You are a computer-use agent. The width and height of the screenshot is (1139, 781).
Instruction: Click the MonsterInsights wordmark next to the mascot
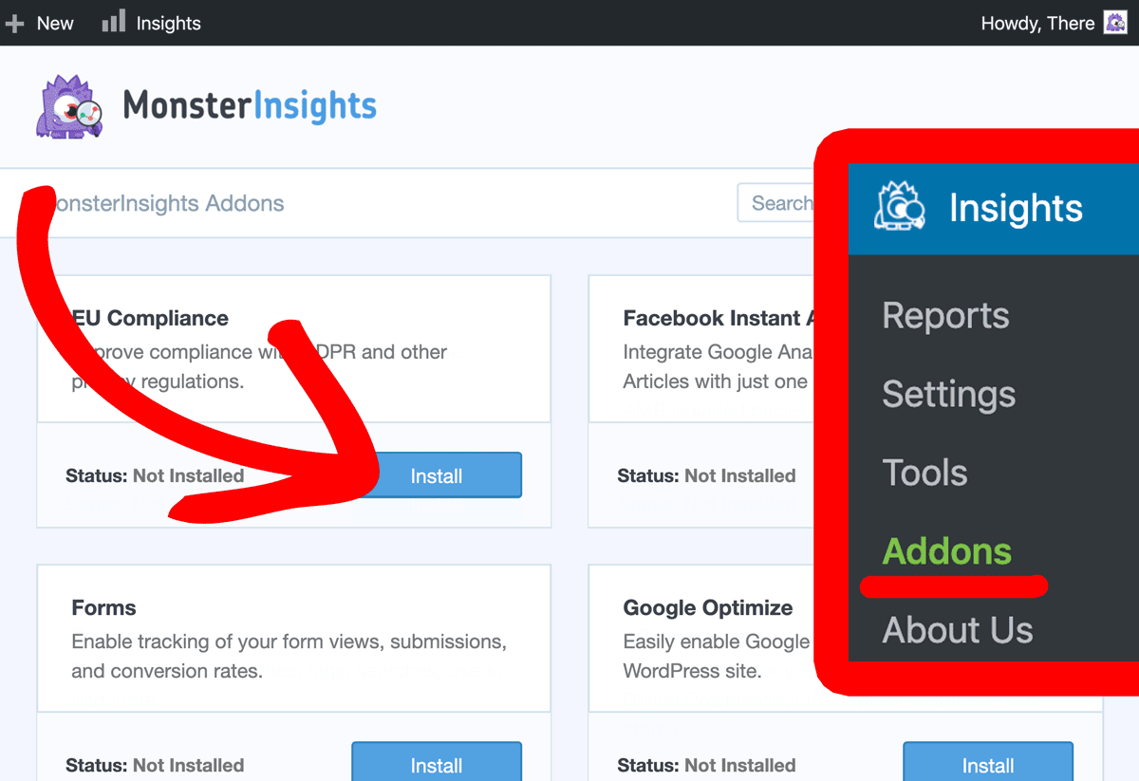(x=250, y=106)
